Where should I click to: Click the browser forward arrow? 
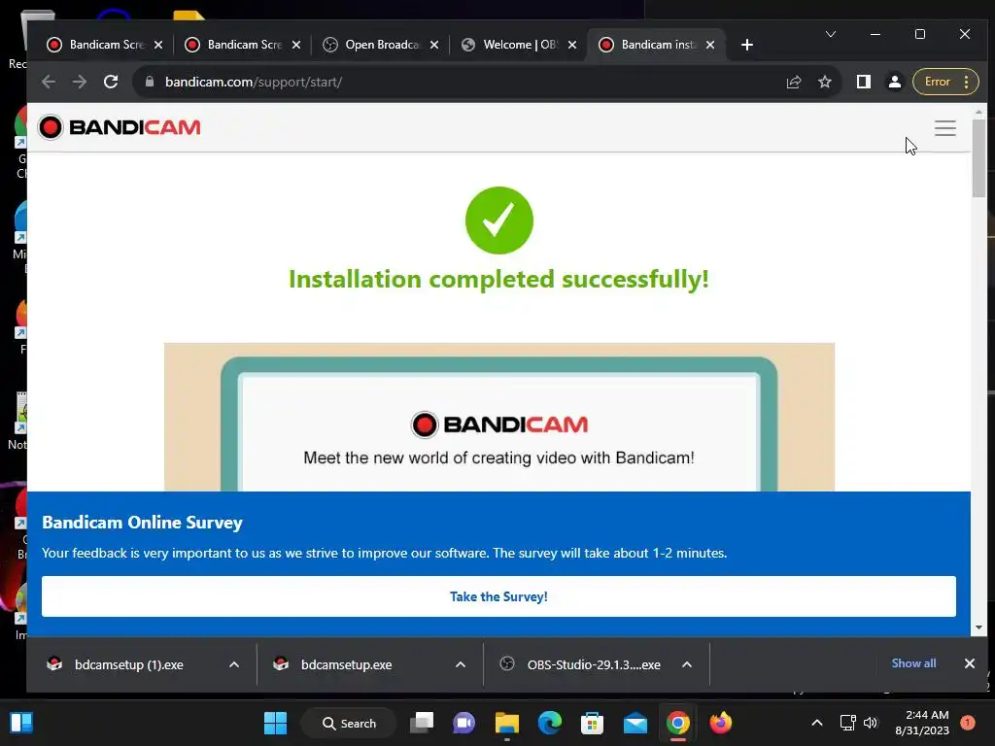pos(80,82)
